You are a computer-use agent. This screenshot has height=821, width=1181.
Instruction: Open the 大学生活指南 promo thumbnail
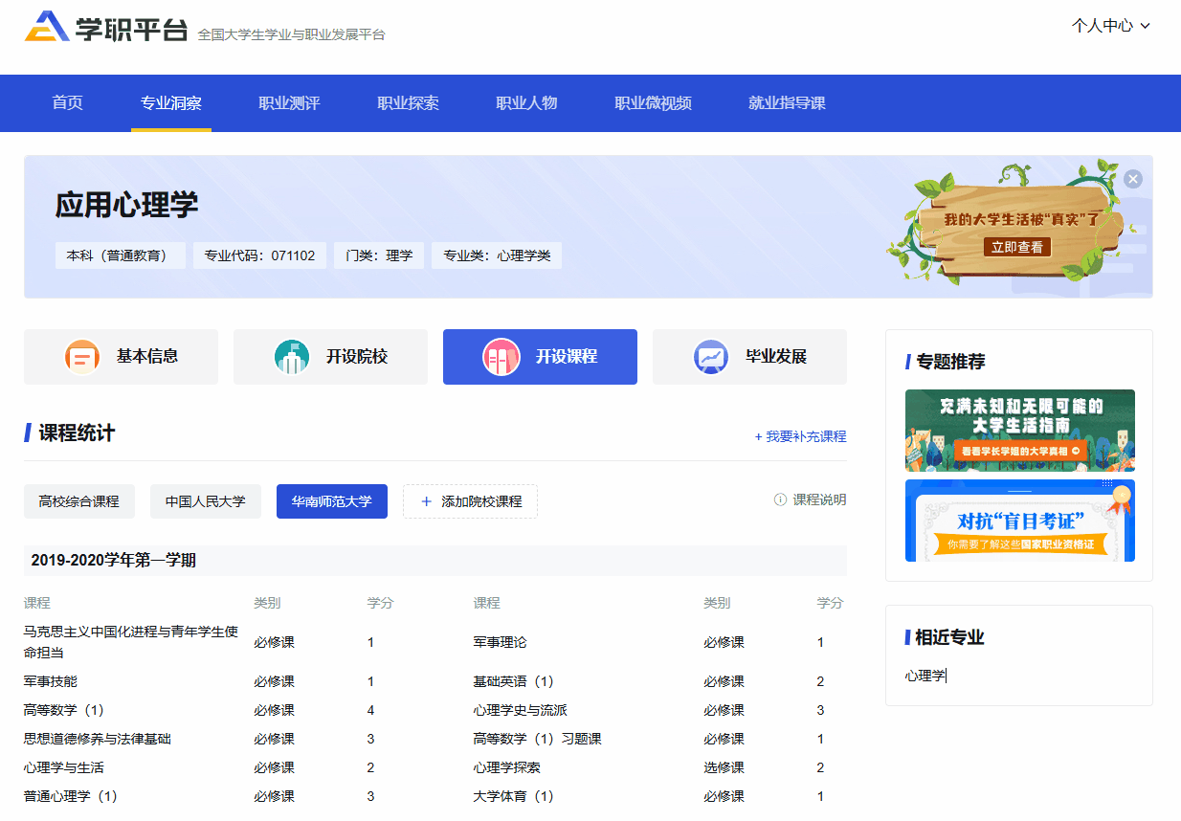click(x=1018, y=431)
